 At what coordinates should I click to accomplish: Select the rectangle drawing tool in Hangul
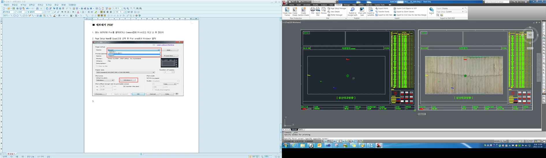14,16
